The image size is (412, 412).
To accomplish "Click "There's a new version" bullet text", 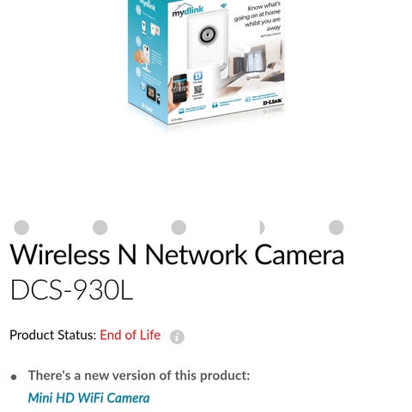I will click(x=139, y=376).
